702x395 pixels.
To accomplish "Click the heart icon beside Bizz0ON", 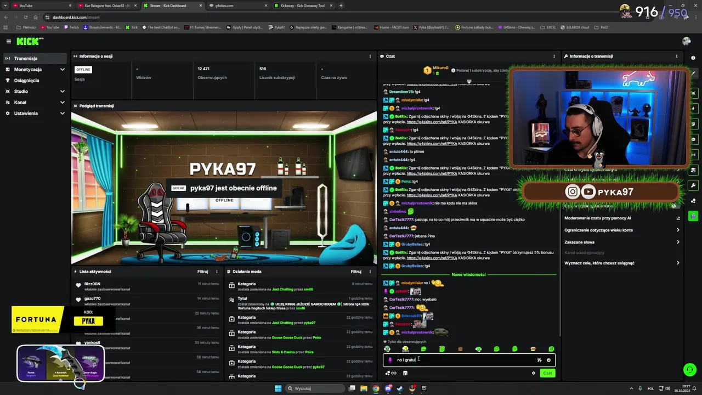I will pos(78,285).
